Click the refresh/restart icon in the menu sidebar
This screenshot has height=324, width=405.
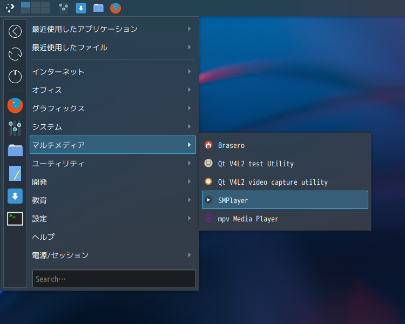[x=15, y=54]
